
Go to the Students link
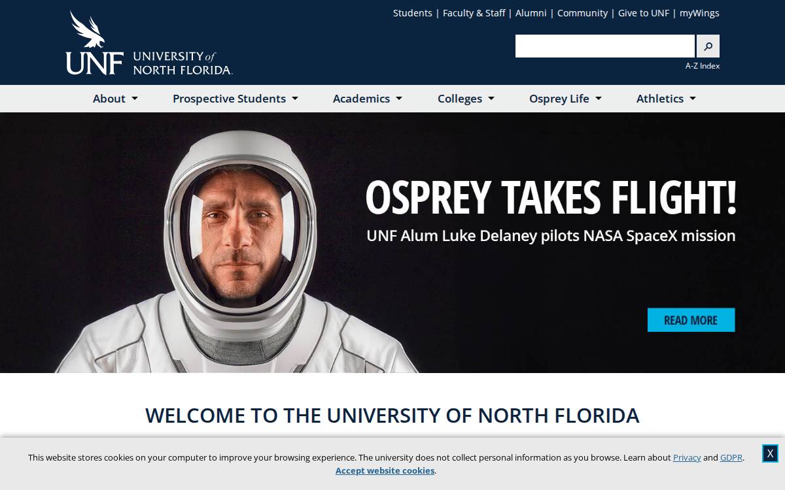click(x=412, y=13)
